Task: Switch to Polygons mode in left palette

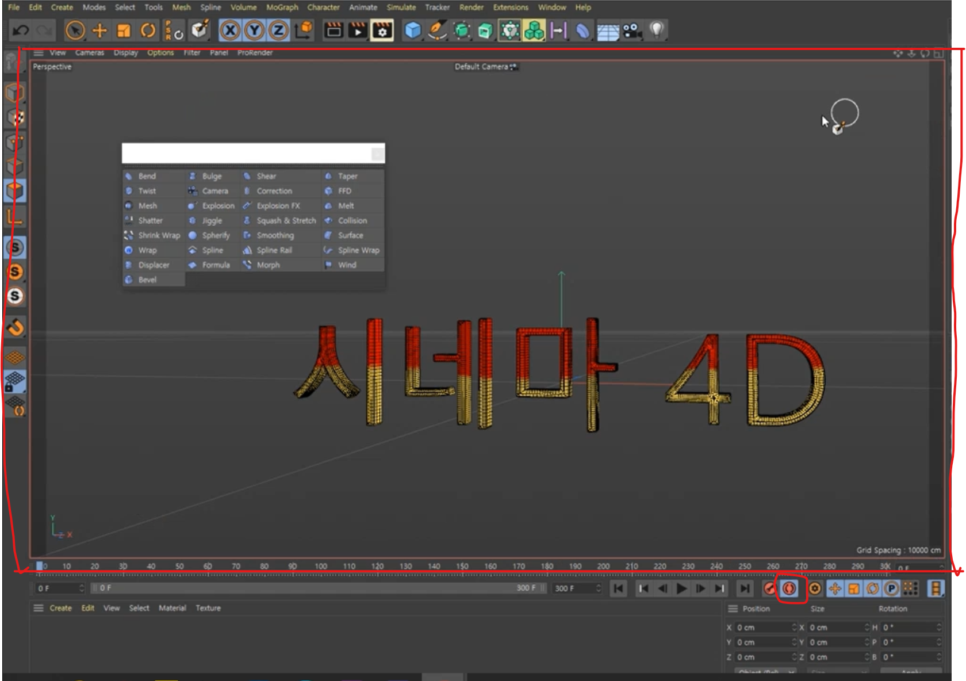Action: click(x=15, y=190)
